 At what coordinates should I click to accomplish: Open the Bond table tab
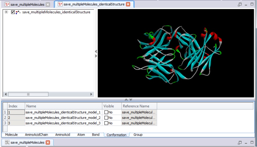(x=96, y=135)
